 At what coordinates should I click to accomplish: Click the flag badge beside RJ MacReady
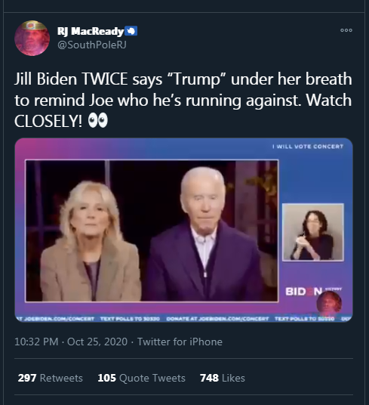pyautogui.click(x=131, y=31)
